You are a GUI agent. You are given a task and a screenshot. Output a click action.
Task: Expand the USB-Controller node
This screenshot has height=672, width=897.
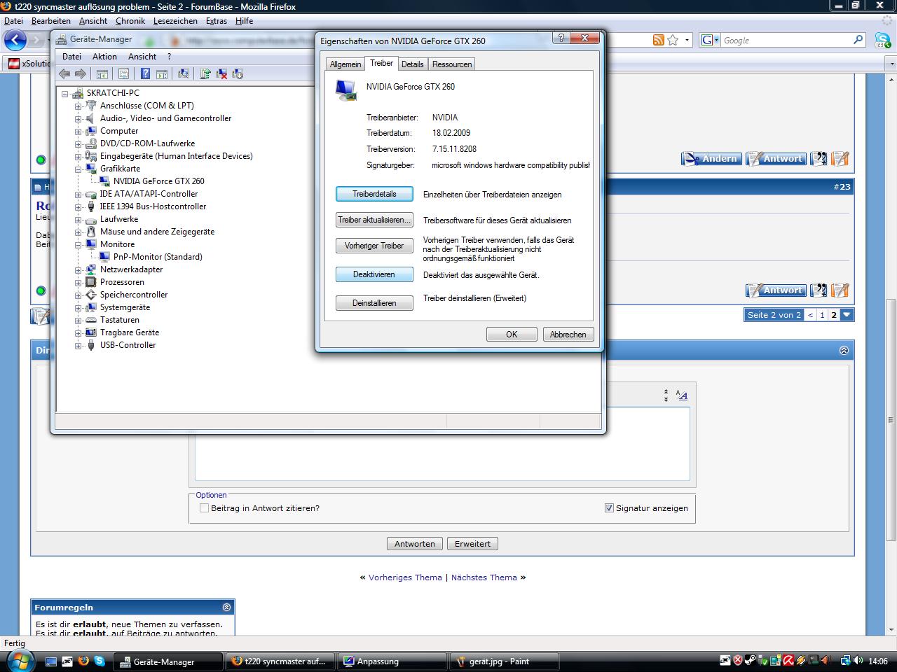tap(78, 346)
